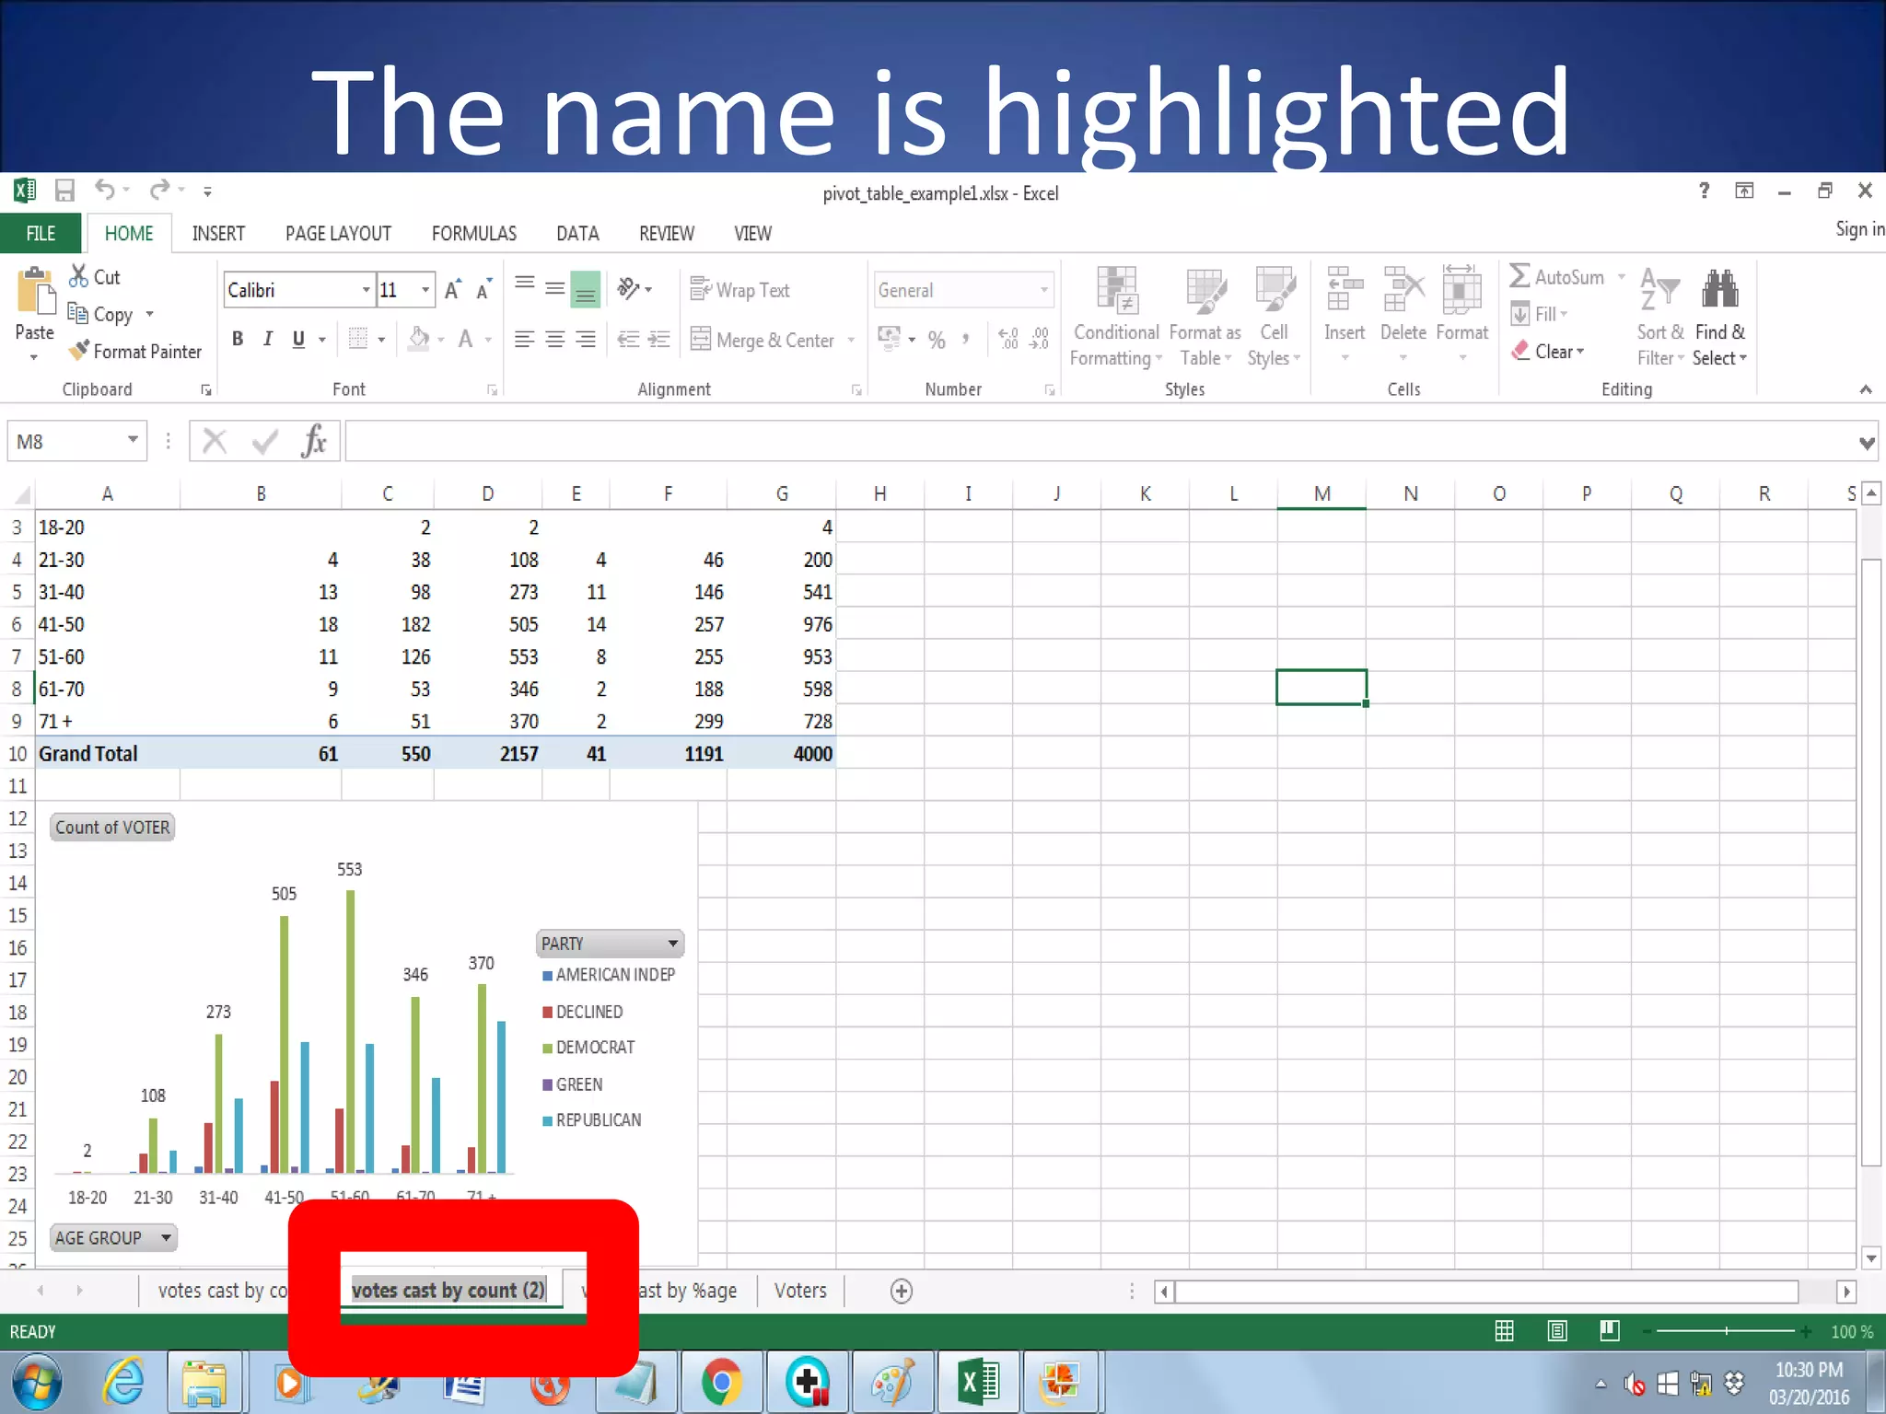This screenshot has height=1414, width=1886.
Task: Open the AutoSum dropdown arrow
Action: (x=1622, y=277)
